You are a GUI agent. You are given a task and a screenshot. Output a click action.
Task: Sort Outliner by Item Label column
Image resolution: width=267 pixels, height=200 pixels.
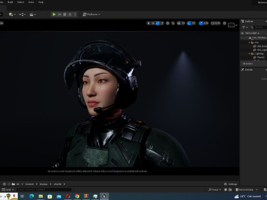click(x=252, y=33)
